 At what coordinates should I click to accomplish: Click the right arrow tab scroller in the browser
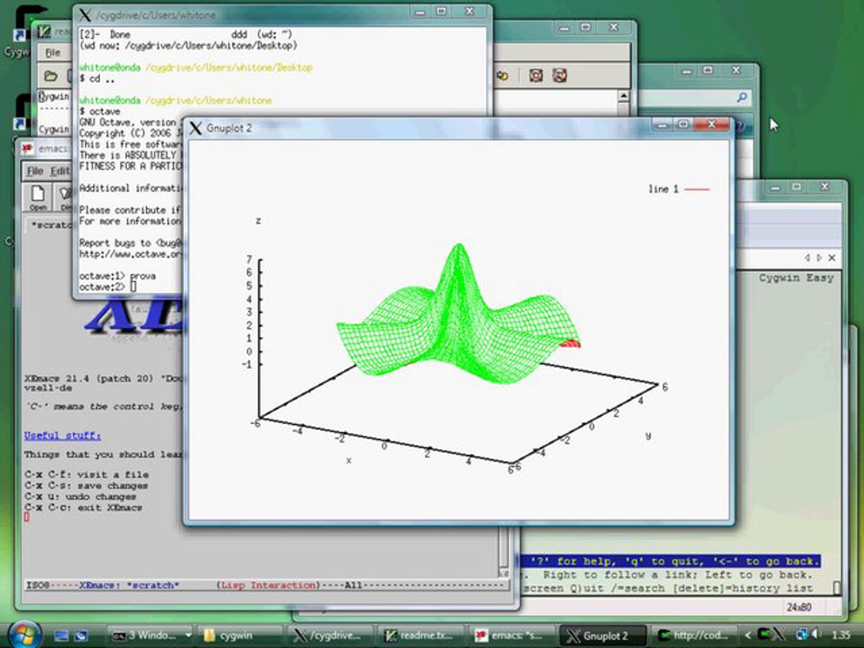tap(819, 257)
